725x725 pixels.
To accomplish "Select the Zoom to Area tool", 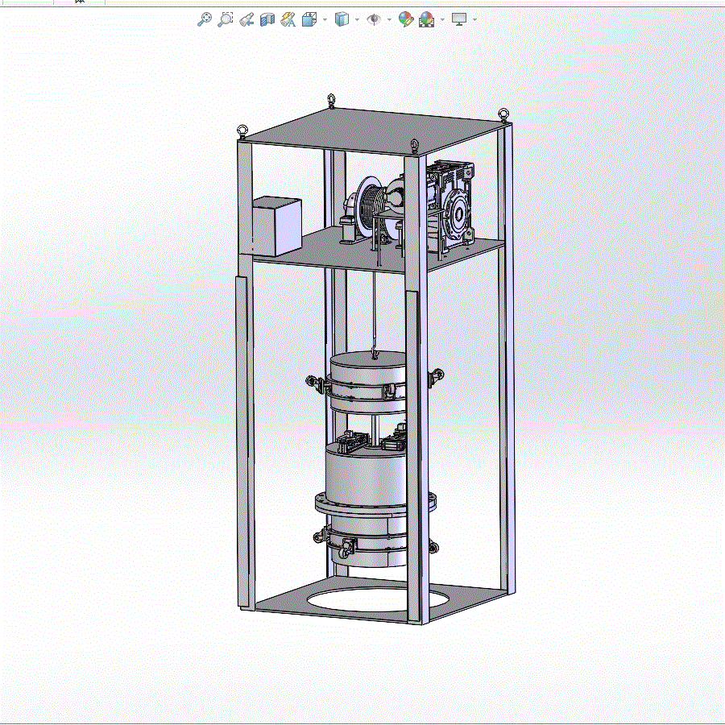I will [x=226, y=19].
